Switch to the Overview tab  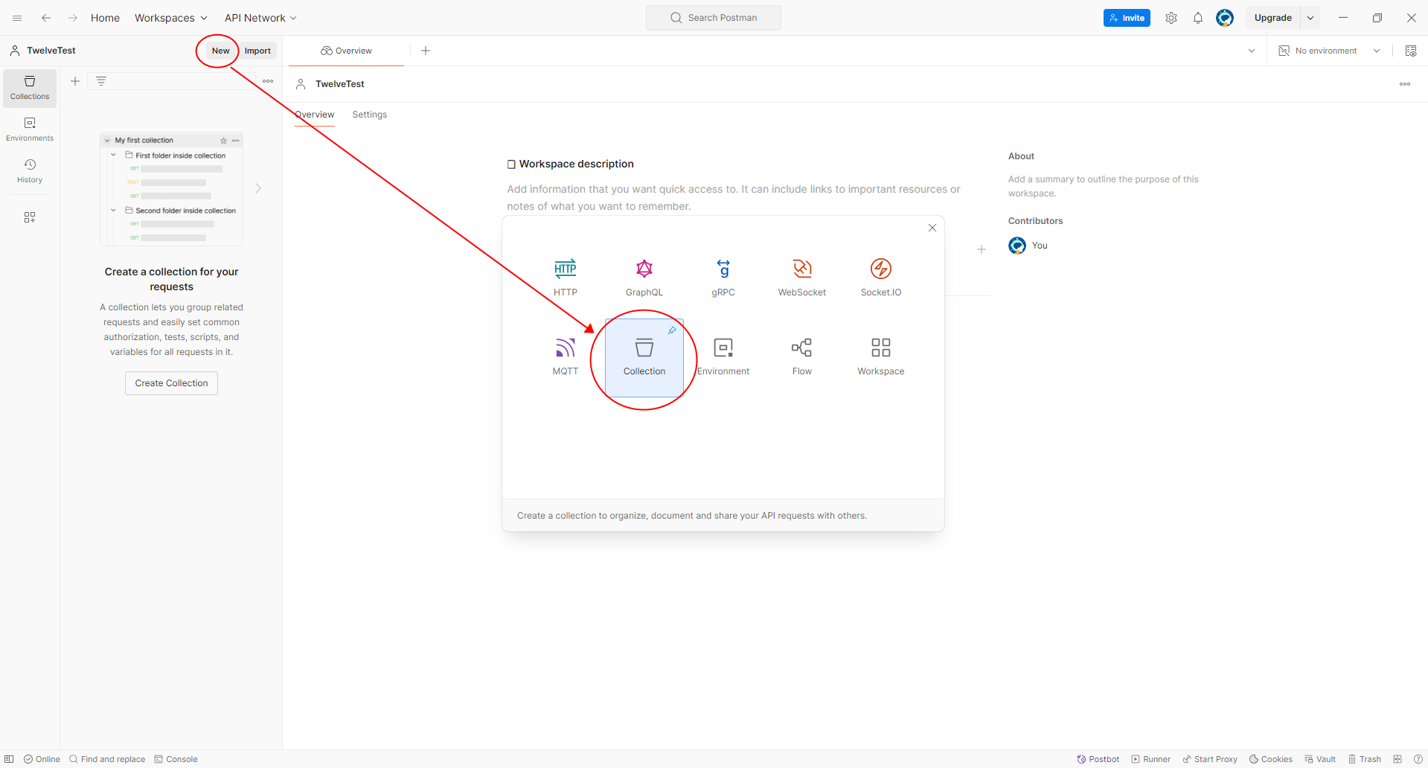pos(347,51)
